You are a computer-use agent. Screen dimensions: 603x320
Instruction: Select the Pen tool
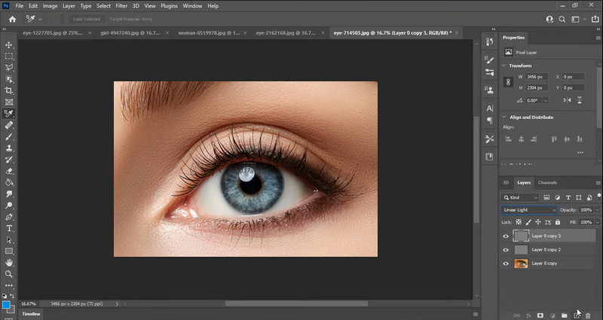(x=9, y=217)
